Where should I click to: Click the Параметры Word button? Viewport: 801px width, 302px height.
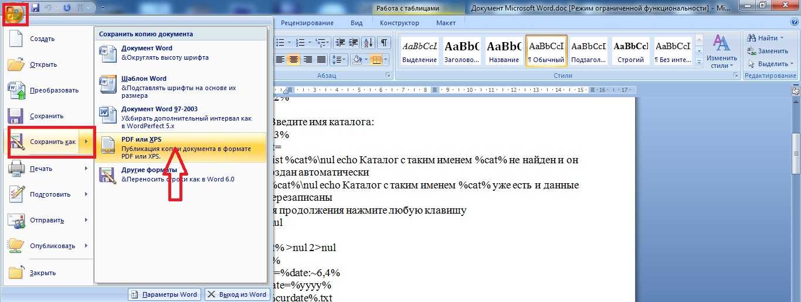[165, 294]
